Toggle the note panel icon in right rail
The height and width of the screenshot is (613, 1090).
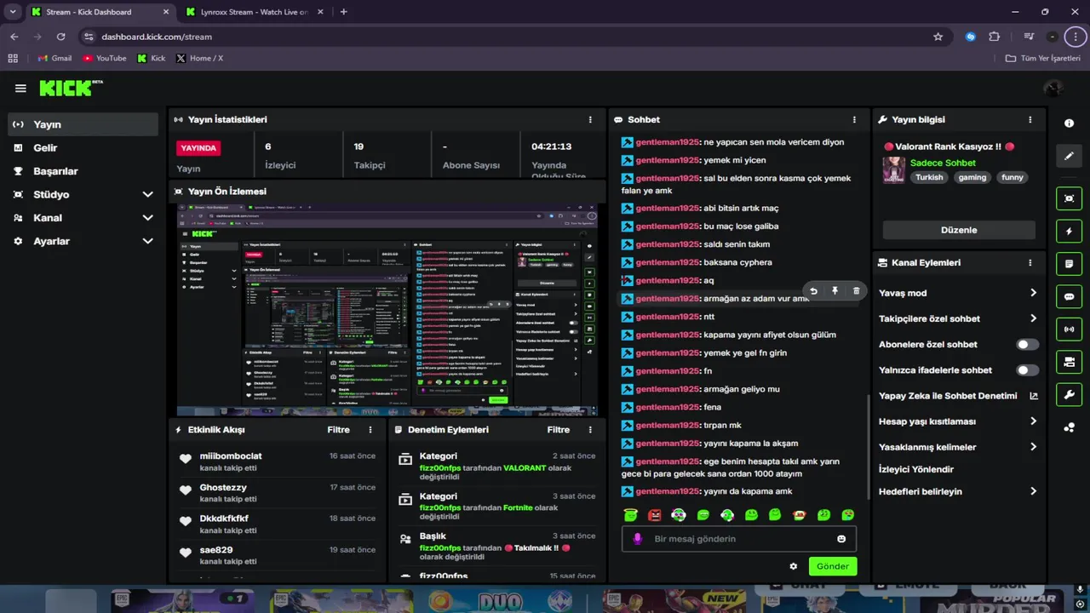(1069, 264)
